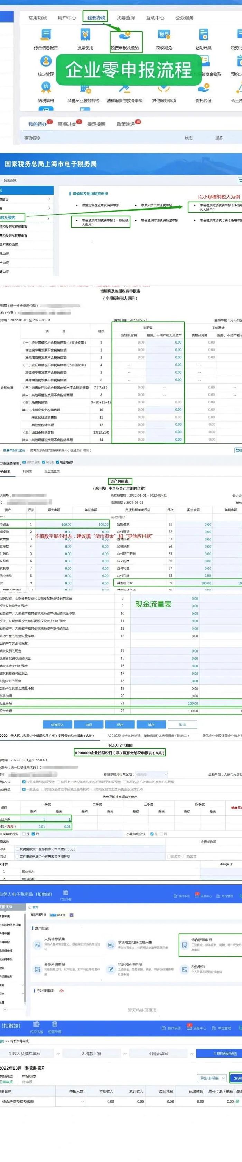
Task: Click 非居民所得申报 icon
Action: tap(111, 969)
